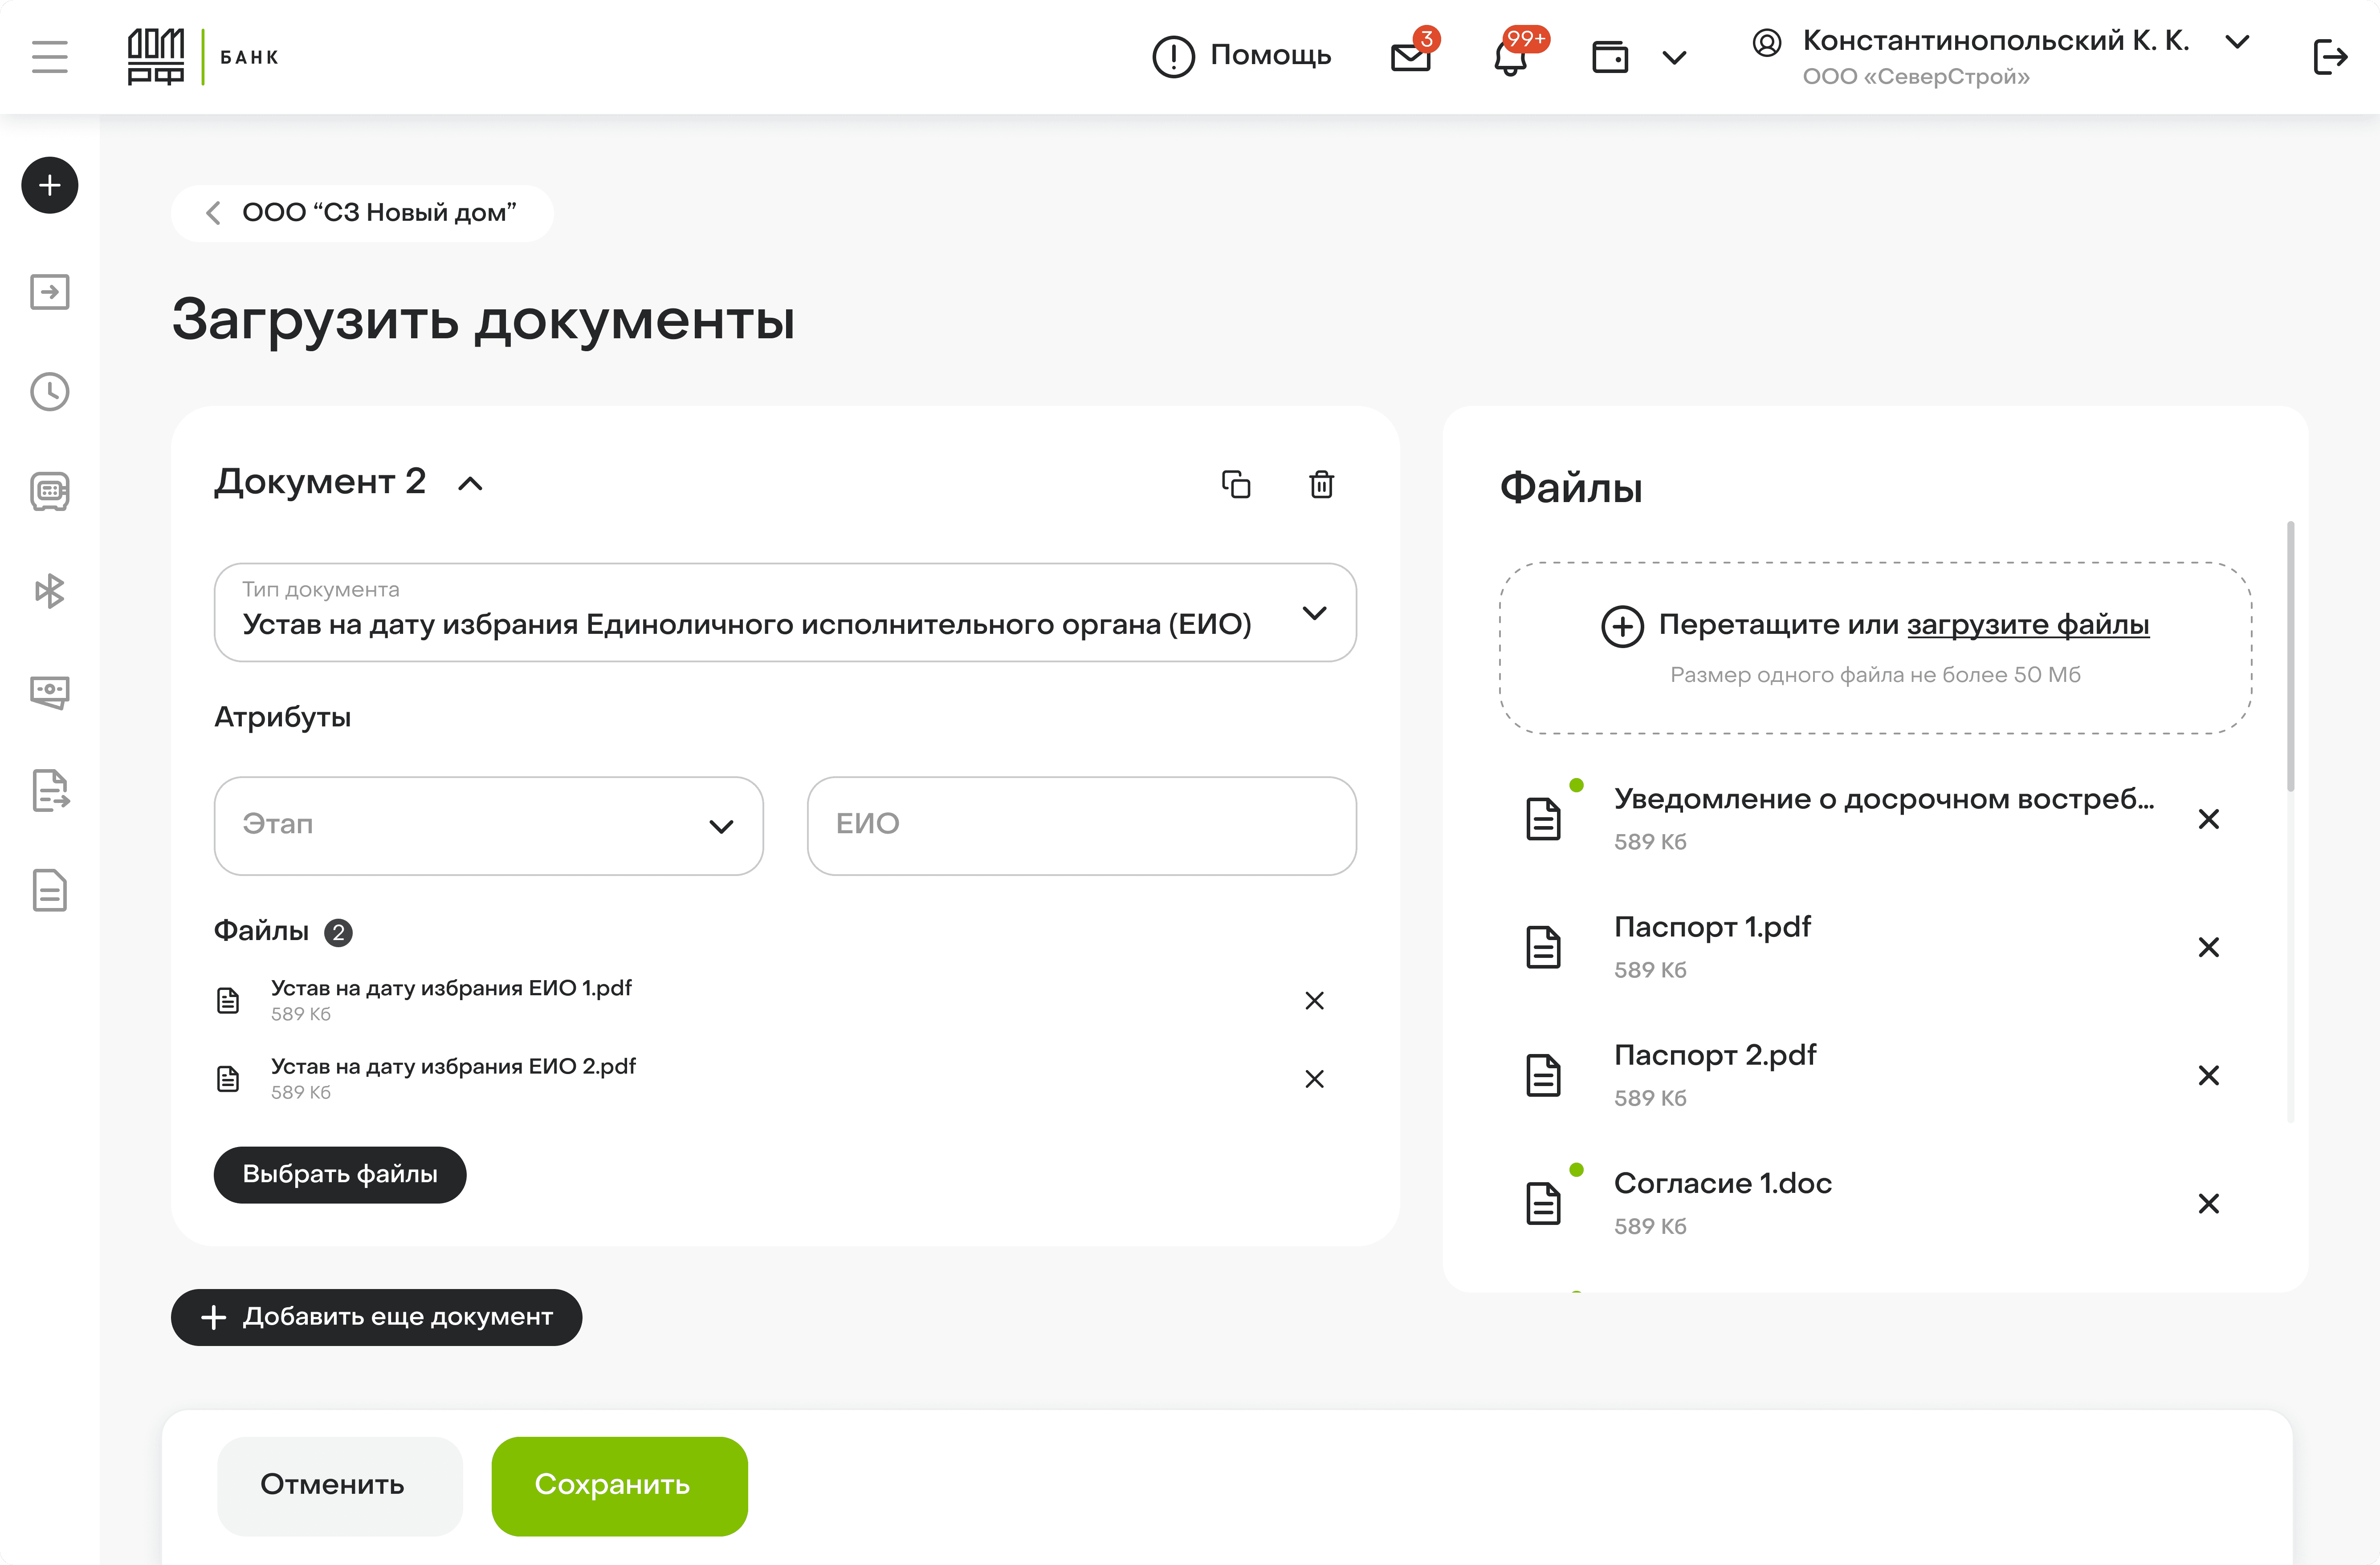
Task: Click the duplicate document copy icon
Action: click(x=1236, y=485)
